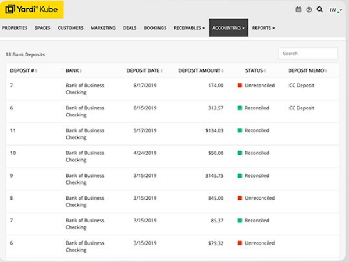
Task: Click the bank deposits Search field
Action: 308,54
